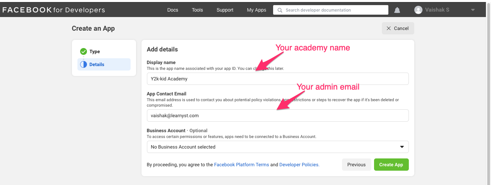This screenshot has height=185, width=491.
Task: Click the Business Account dropdown caret
Action: pyautogui.click(x=402, y=147)
